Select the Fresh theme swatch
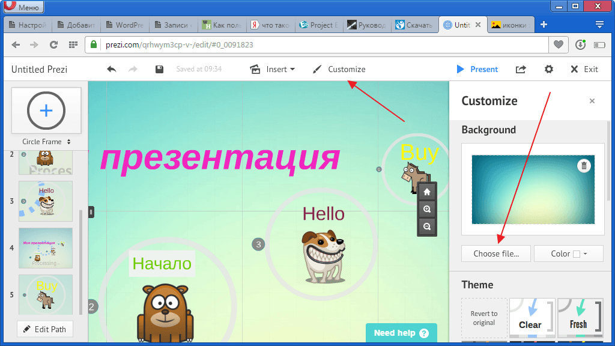This screenshot has width=615, height=346. 580,318
